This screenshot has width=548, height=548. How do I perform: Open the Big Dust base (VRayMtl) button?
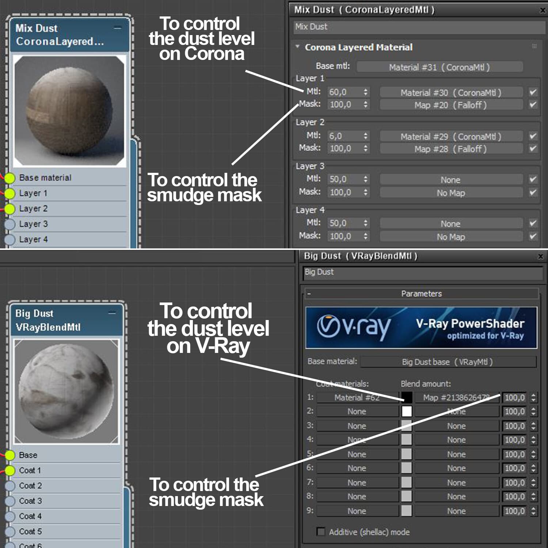[448, 362]
